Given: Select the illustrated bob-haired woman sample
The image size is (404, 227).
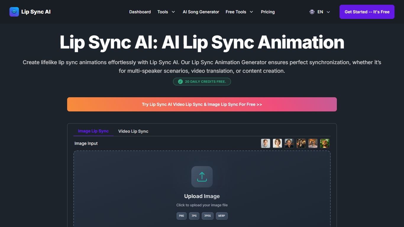Looking at the screenshot, I should click(277, 143).
